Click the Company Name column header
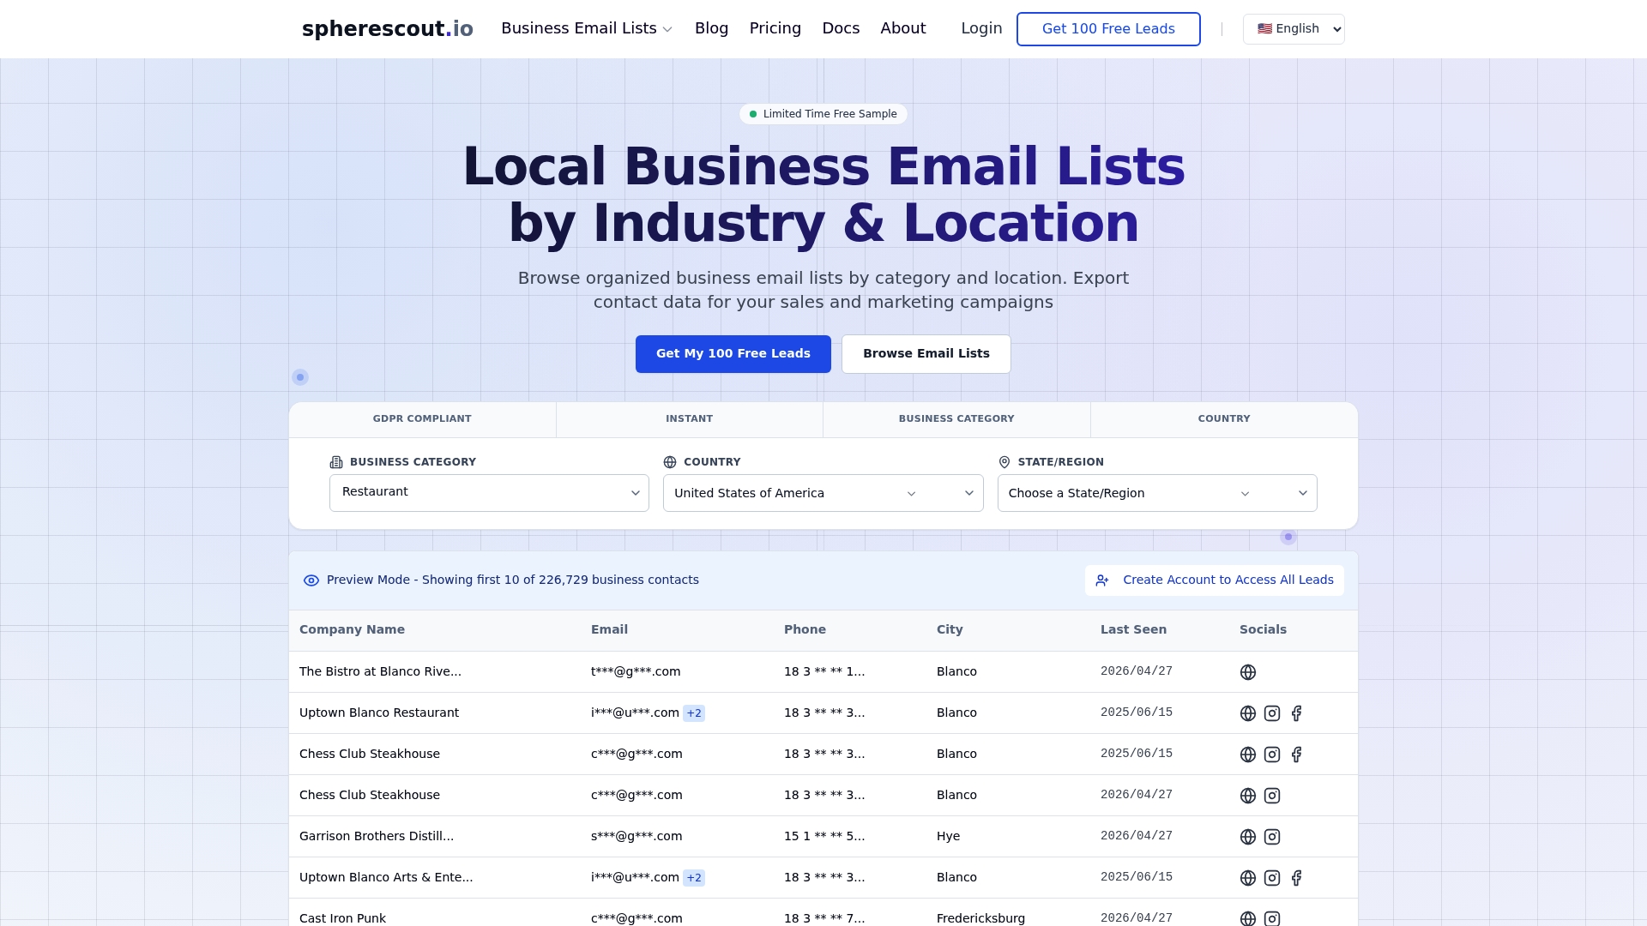The image size is (1647, 926). 352,630
